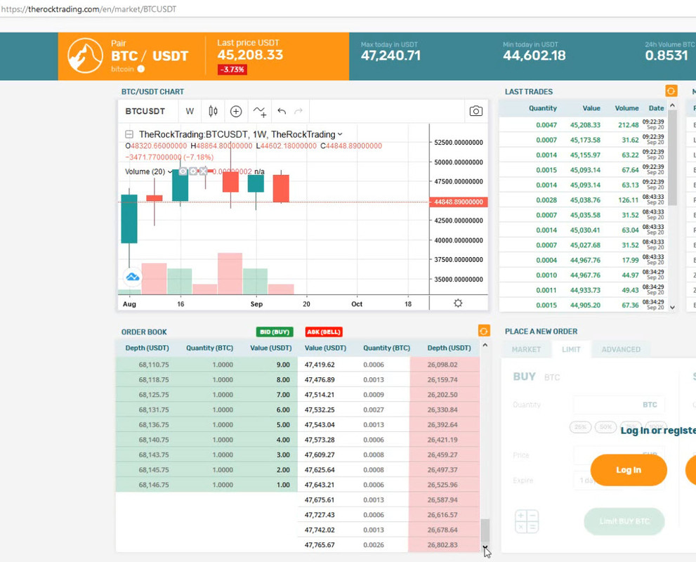This screenshot has width=696, height=562.
Task: Click bid row with value 9.00
Action: coord(206,365)
